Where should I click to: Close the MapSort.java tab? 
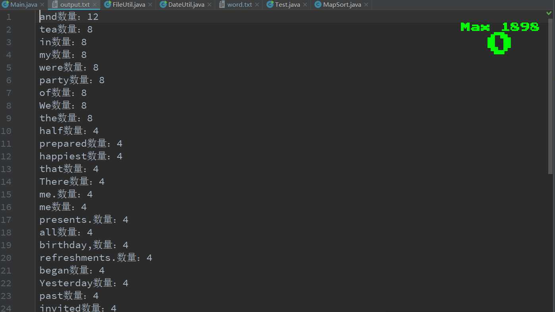tap(366, 5)
